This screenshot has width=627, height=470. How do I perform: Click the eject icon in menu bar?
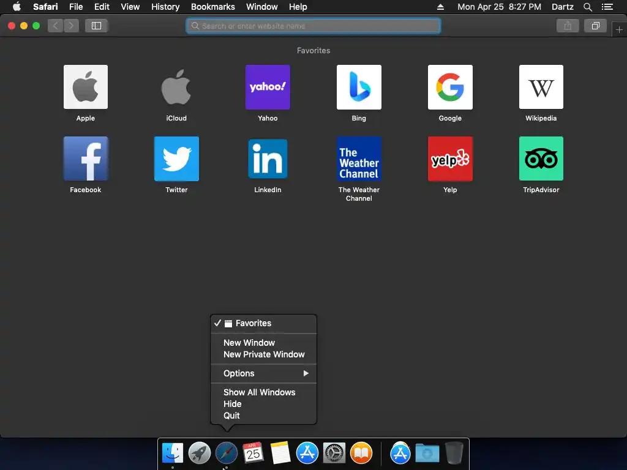440,7
